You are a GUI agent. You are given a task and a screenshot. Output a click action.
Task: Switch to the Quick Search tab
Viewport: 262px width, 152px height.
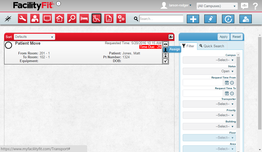coord(212,46)
